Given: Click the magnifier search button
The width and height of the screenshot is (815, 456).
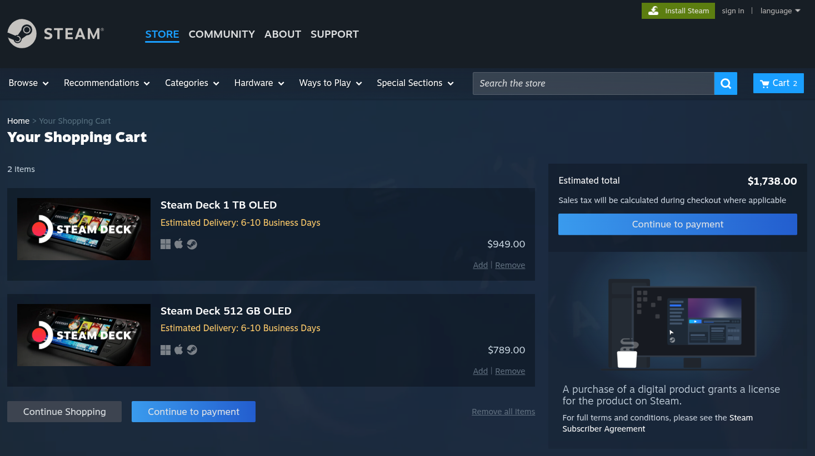Looking at the screenshot, I should tap(726, 83).
